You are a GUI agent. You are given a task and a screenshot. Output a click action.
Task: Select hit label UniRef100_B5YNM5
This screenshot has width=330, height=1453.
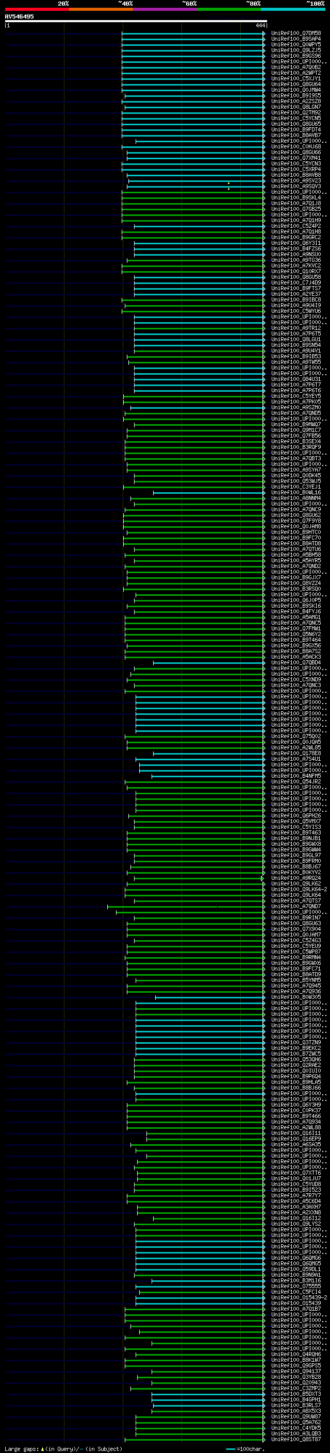[296, 980]
